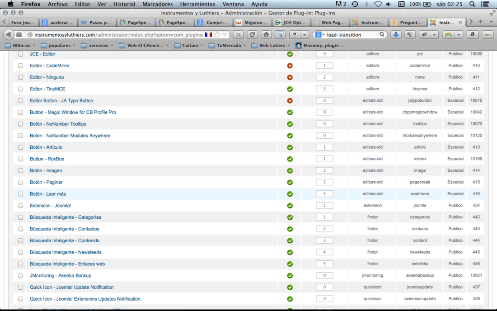Tick checkbox for Búsqueda Inteligente - Contenido

click(21, 240)
